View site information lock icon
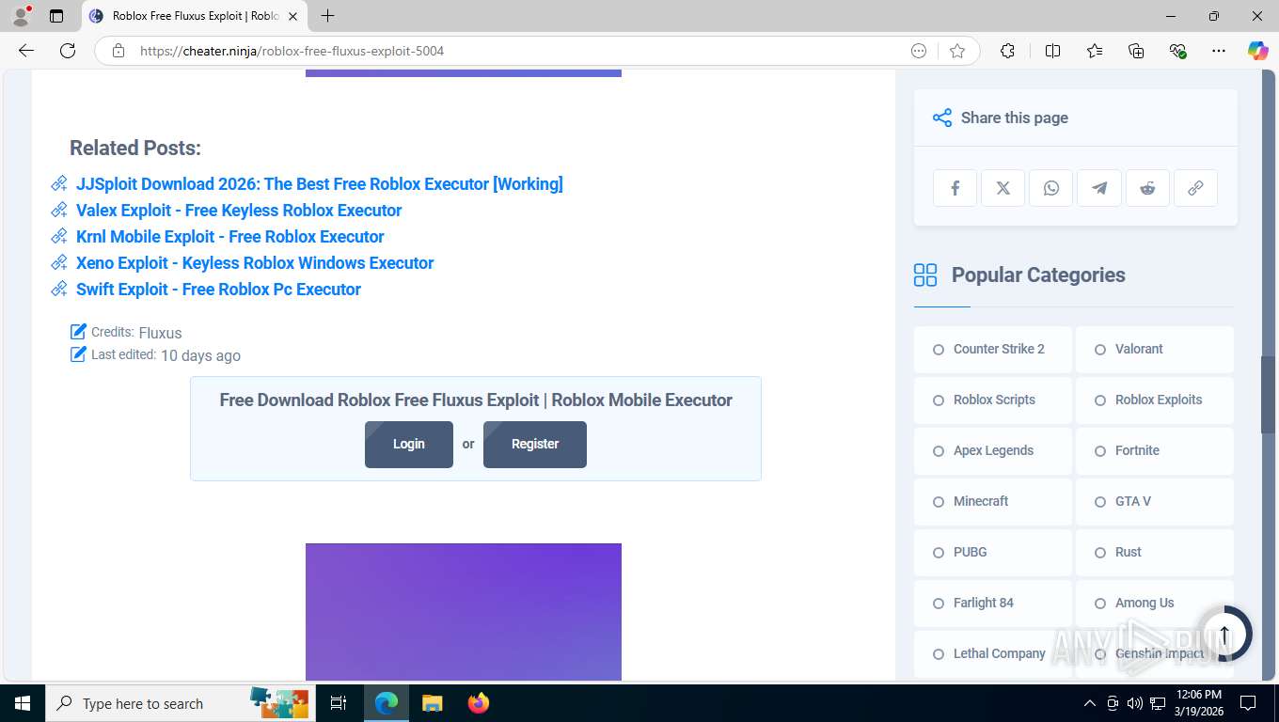The width and height of the screenshot is (1279, 722). 118,51
